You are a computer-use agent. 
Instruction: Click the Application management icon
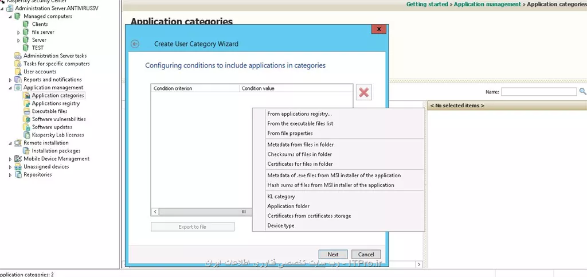tap(18, 87)
